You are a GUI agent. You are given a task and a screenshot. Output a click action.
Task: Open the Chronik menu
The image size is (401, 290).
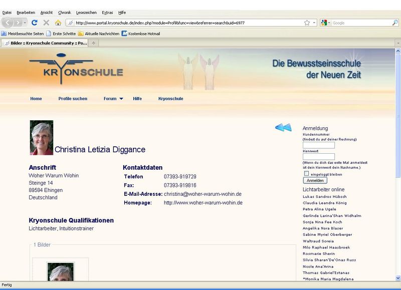64,12
